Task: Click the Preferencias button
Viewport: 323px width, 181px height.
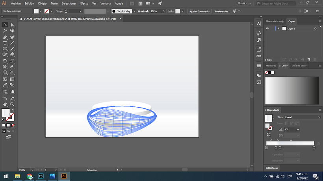Action: pos(221,11)
